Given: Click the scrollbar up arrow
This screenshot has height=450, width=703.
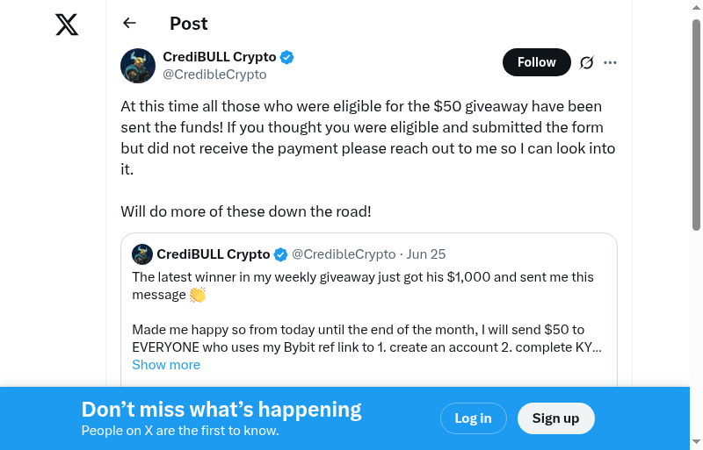Looking at the screenshot, I should coord(697,7).
